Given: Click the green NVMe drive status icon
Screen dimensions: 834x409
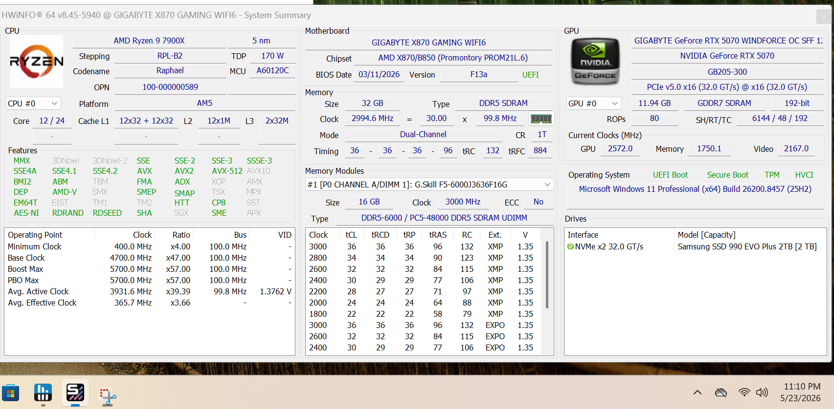Looking at the screenshot, I should click(570, 246).
